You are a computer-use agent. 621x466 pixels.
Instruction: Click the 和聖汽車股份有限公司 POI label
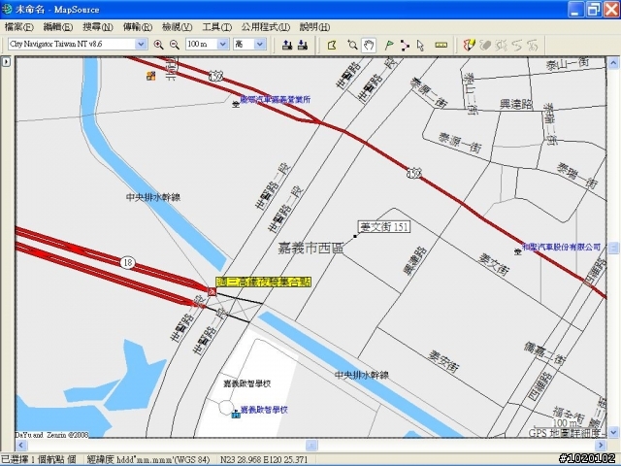coord(562,247)
